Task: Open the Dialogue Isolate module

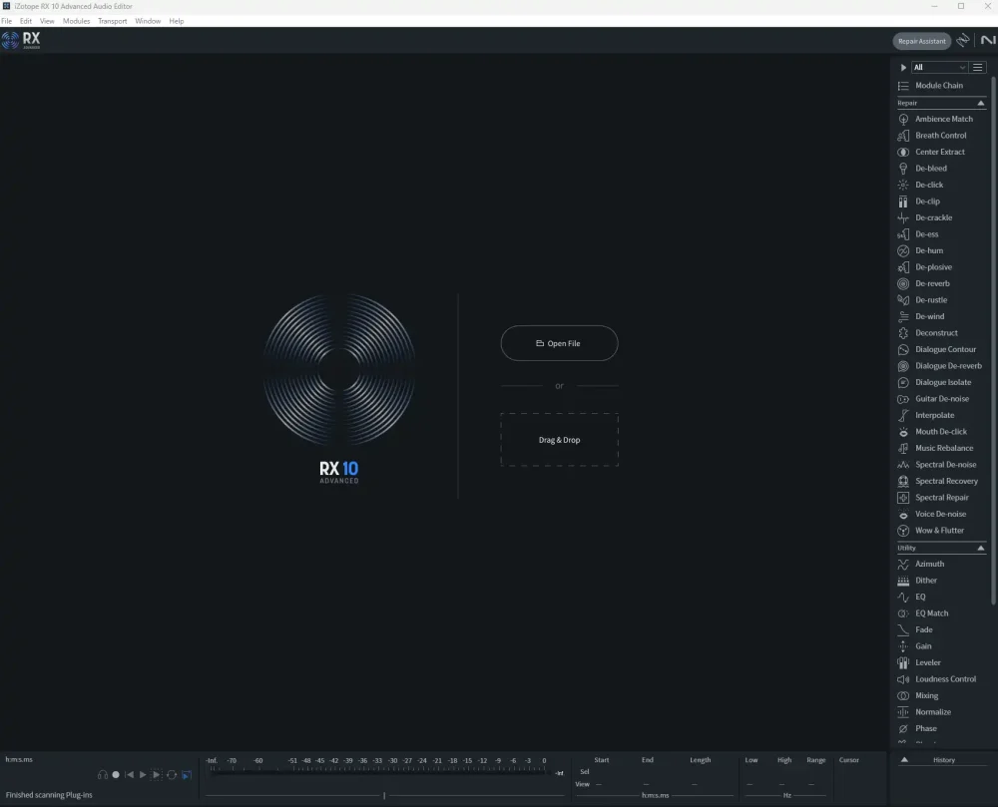Action: 943,382
